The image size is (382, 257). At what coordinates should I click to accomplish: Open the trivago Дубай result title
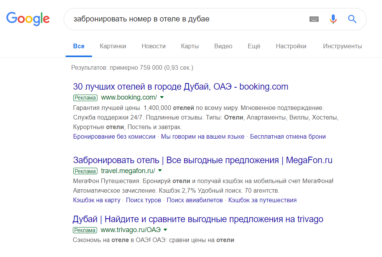tap(198, 219)
